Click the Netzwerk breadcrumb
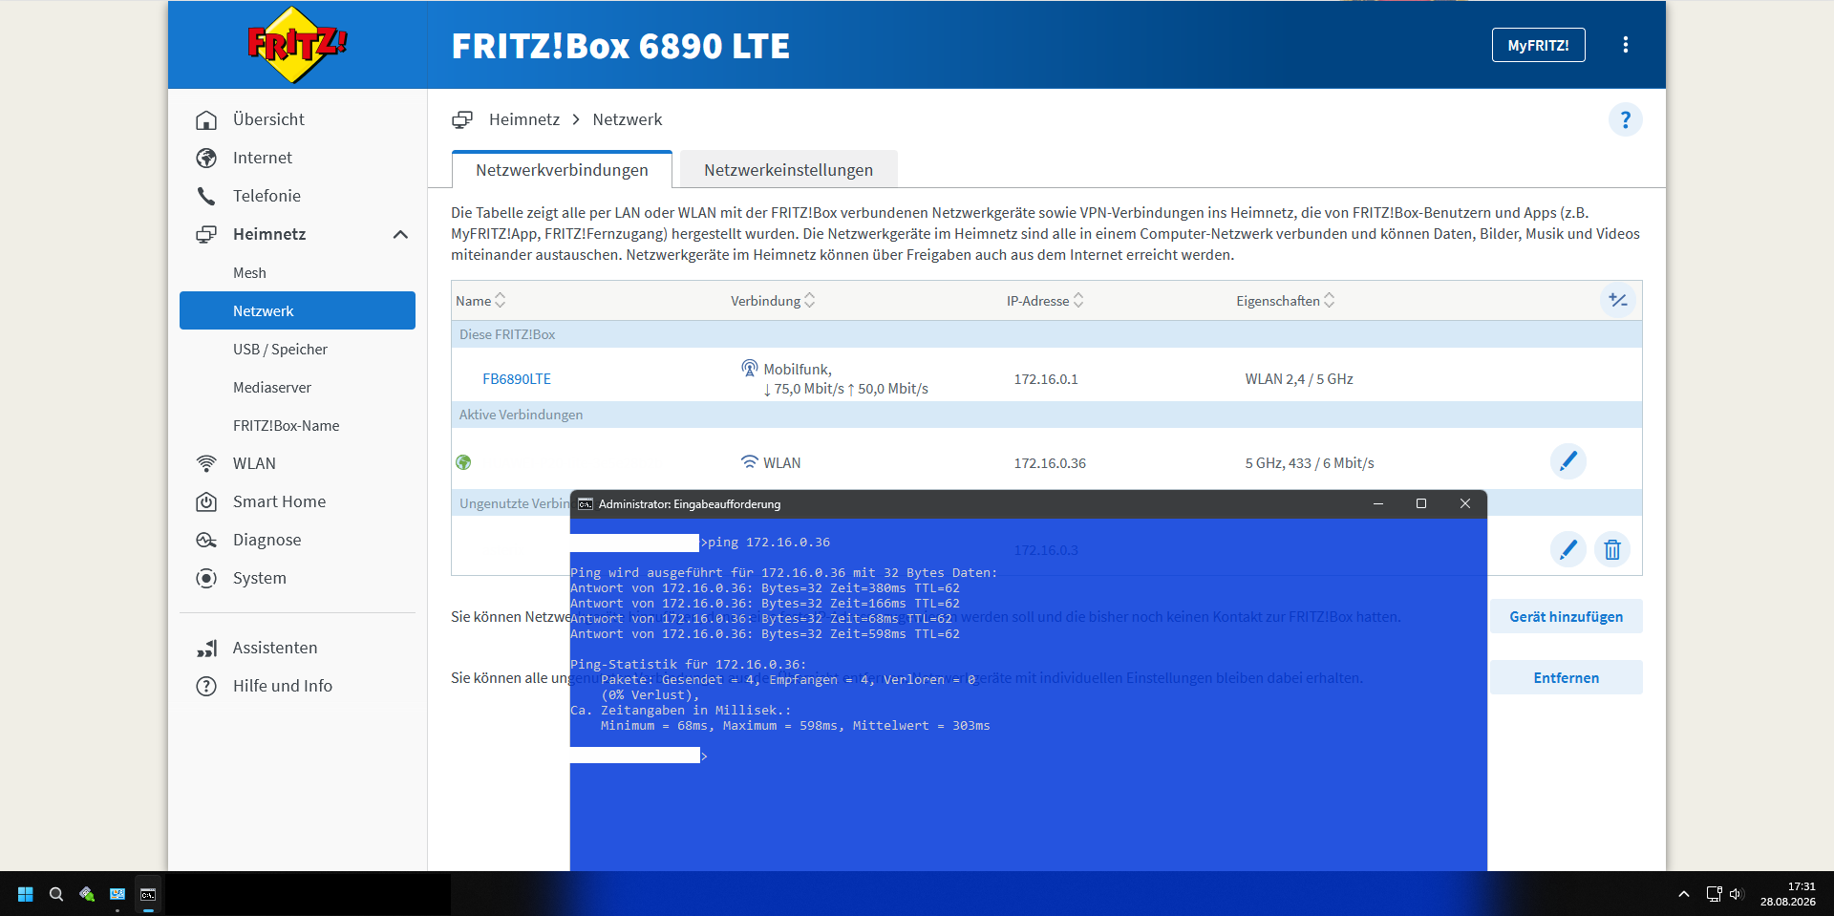 (x=628, y=119)
